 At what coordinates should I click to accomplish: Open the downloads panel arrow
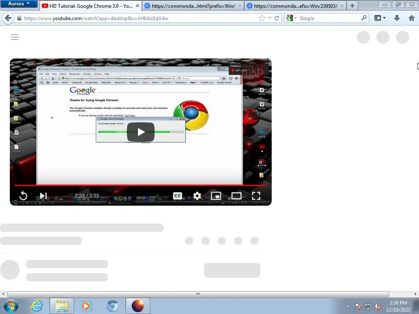pyautogui.click(x=397, y=18)
